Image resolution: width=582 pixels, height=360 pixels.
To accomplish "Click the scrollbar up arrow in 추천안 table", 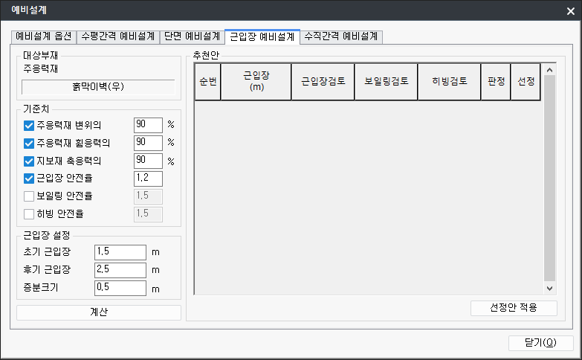I will click(550, 71).
